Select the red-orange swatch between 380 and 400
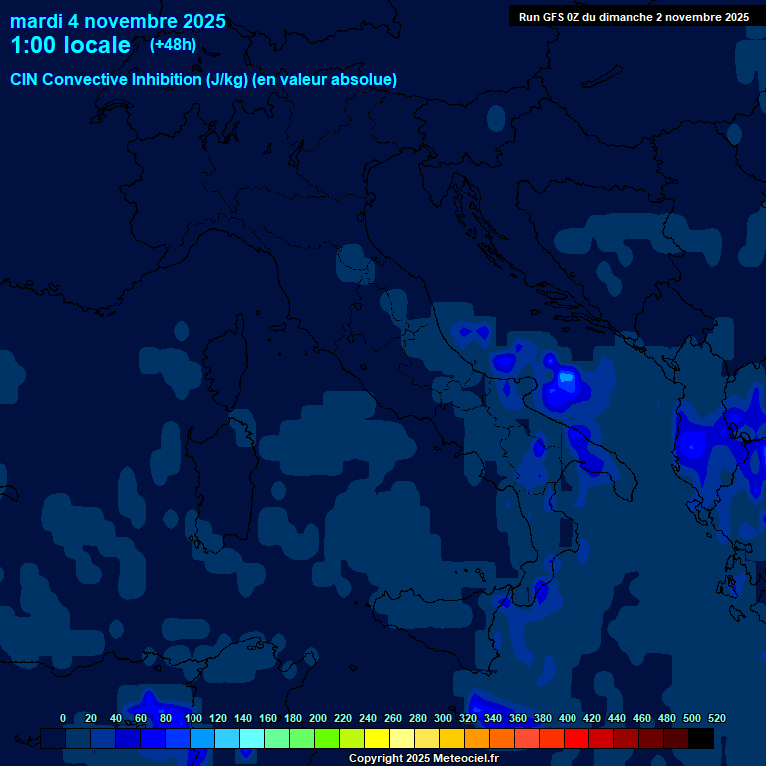This screenshot has height=766, width=766. [x=551, y=739]
